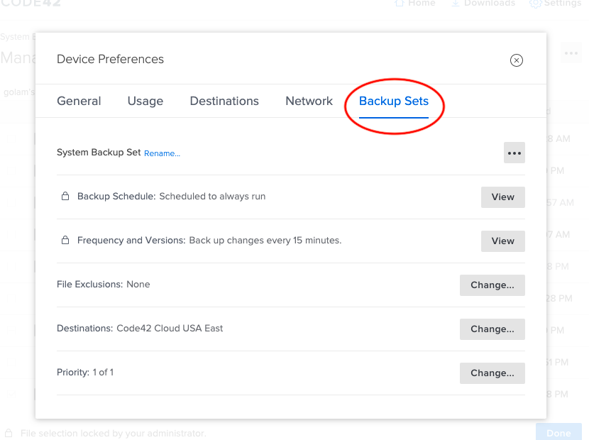Click the 'Device Preferences' dialog title
589x440 pixels.
(110, 59)
